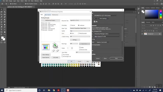Click portrait layout icon in Print Settings
The height and width of the screenshot is (92, 163).
94,21
